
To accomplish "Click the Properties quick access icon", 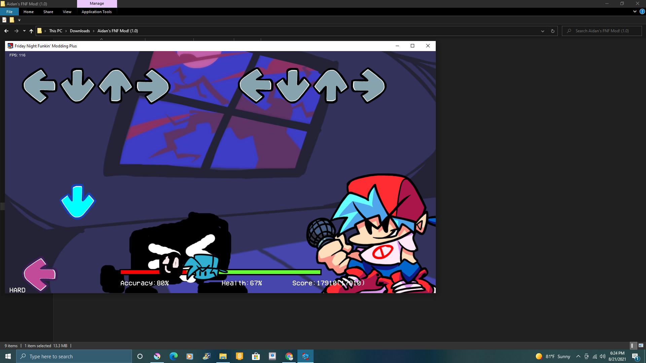I will pyautogui.click(x=4, y=20).
